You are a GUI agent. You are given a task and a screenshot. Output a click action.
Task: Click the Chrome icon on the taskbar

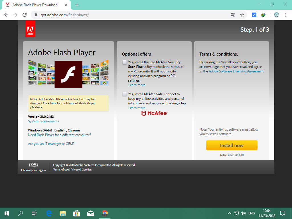[105, 213]
